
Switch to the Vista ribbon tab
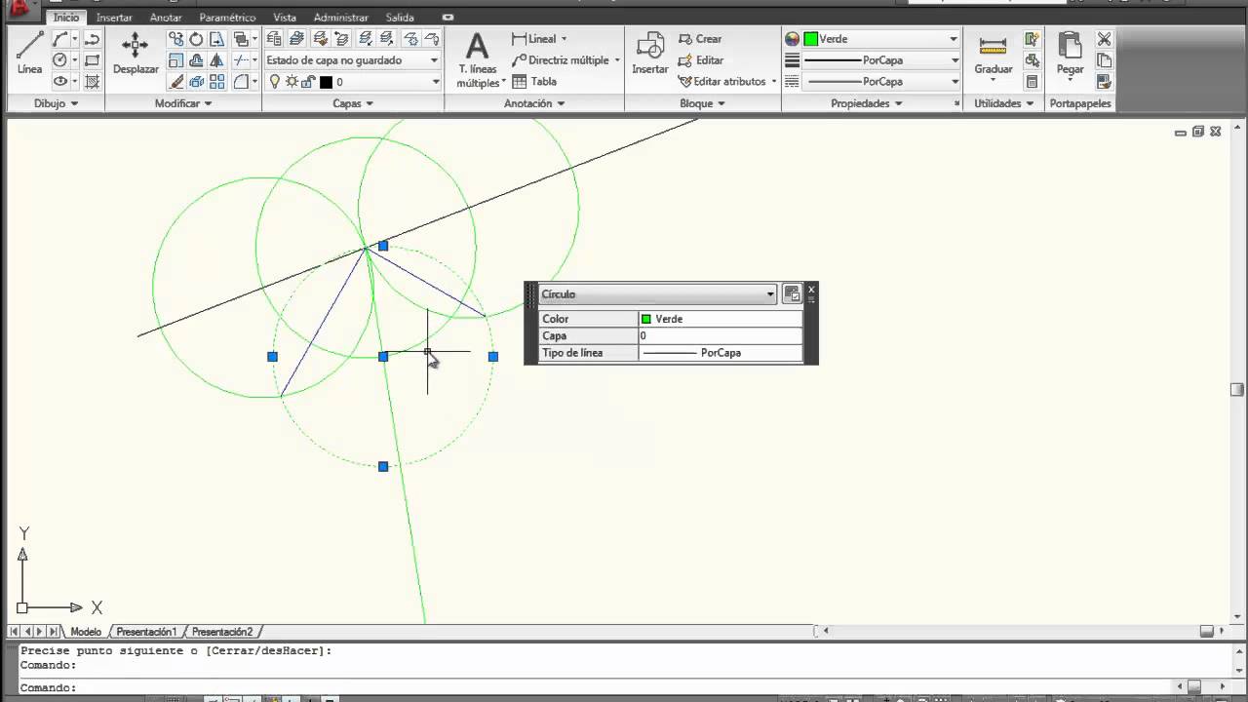pyautogui.click(x=285, y=18)
